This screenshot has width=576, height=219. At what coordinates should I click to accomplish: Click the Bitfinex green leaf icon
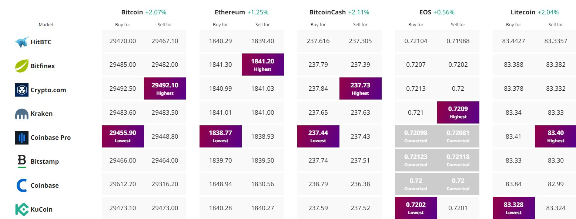coord(22,66)
